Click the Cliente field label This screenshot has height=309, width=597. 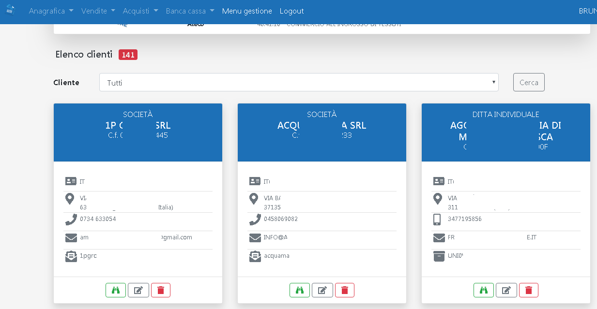66,83
